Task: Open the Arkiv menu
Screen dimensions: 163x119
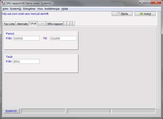Action: pos(5,9)
